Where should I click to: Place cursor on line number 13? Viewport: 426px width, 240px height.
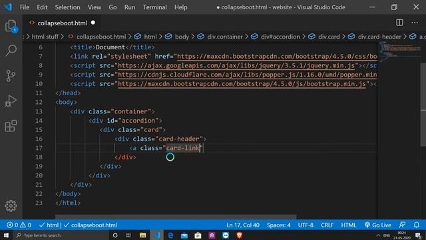(39, 111)
